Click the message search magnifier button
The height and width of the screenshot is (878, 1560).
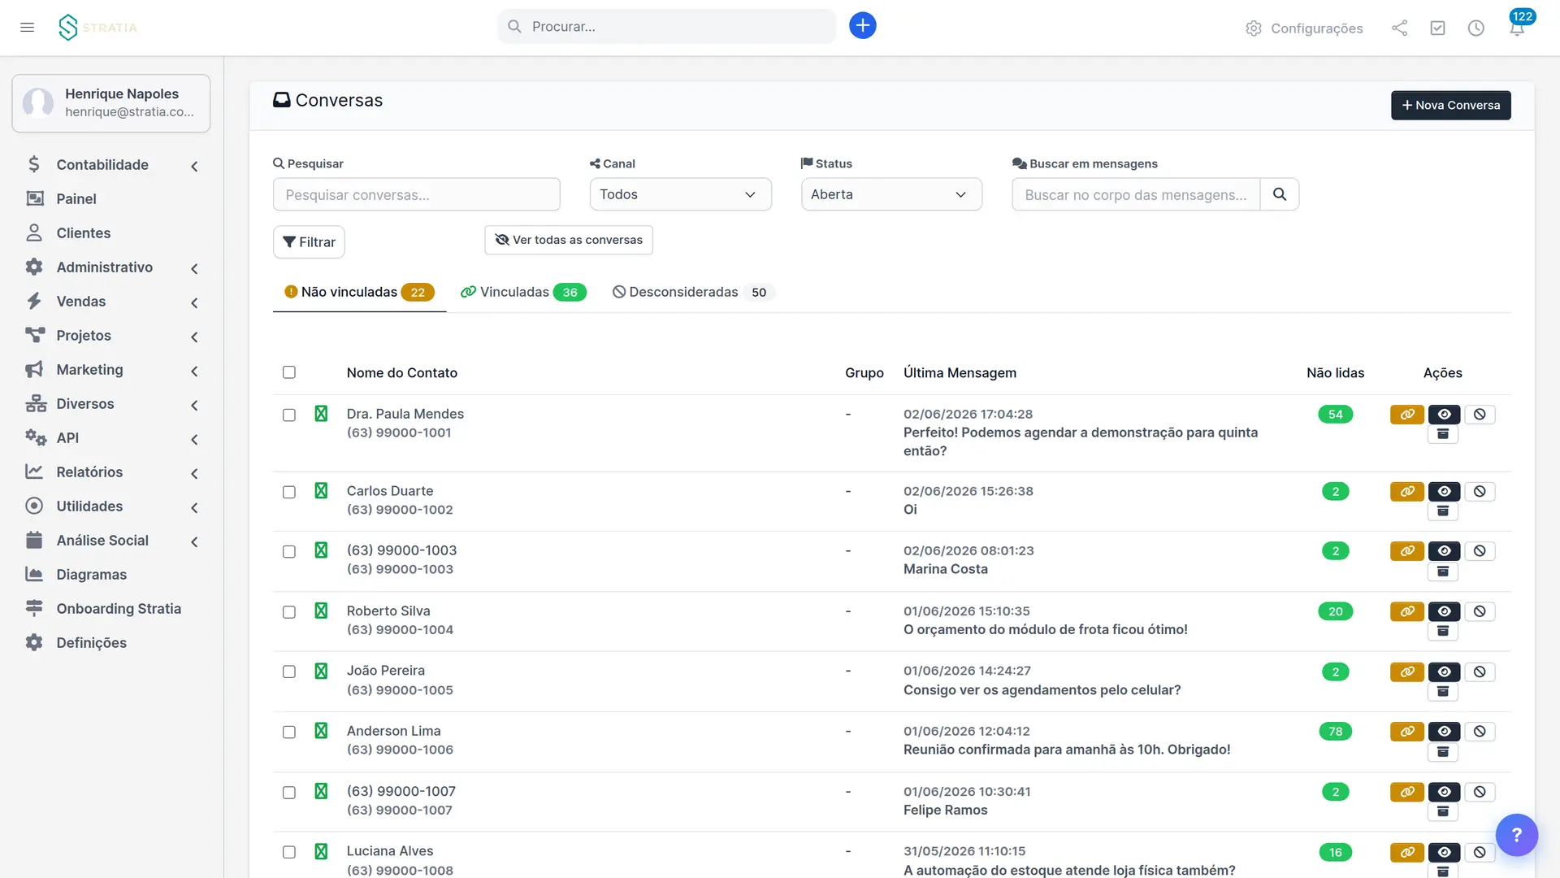[1279, 194]
